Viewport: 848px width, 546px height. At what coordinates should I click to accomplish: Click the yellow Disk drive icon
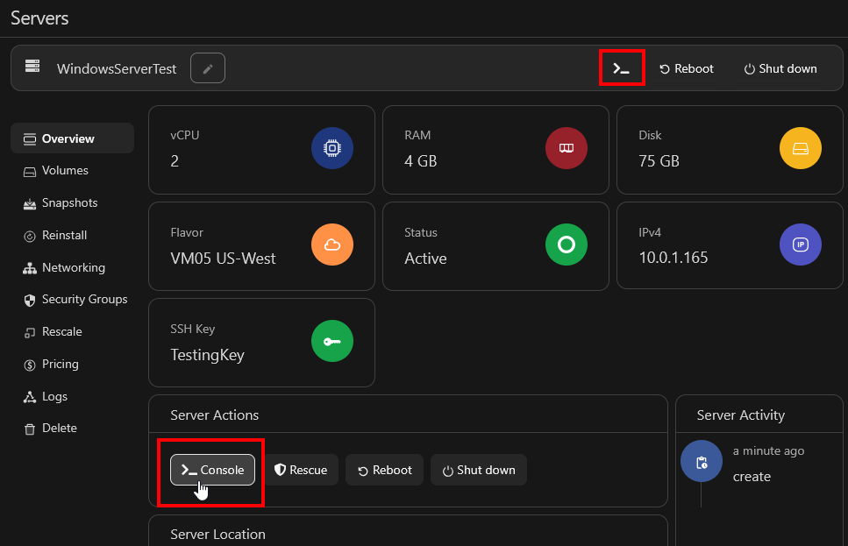pyautogui.click(x=801, y=149)
